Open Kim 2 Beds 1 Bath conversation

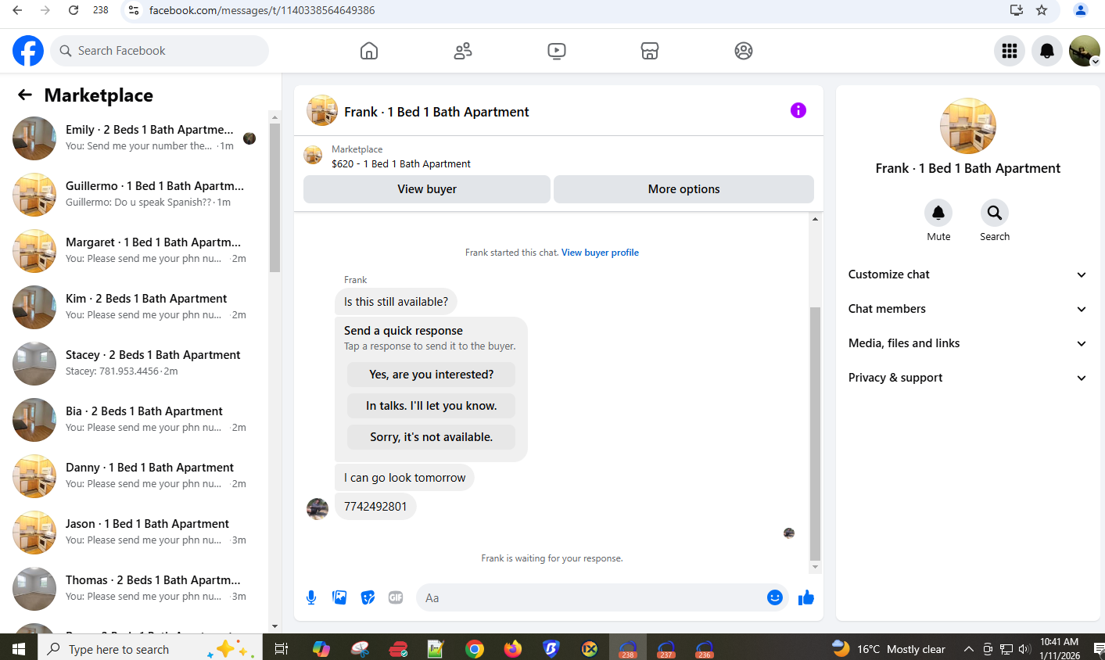[x=136, y=307]
